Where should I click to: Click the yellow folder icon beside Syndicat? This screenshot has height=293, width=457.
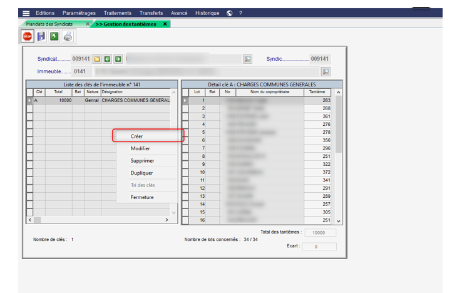(97, 59)
